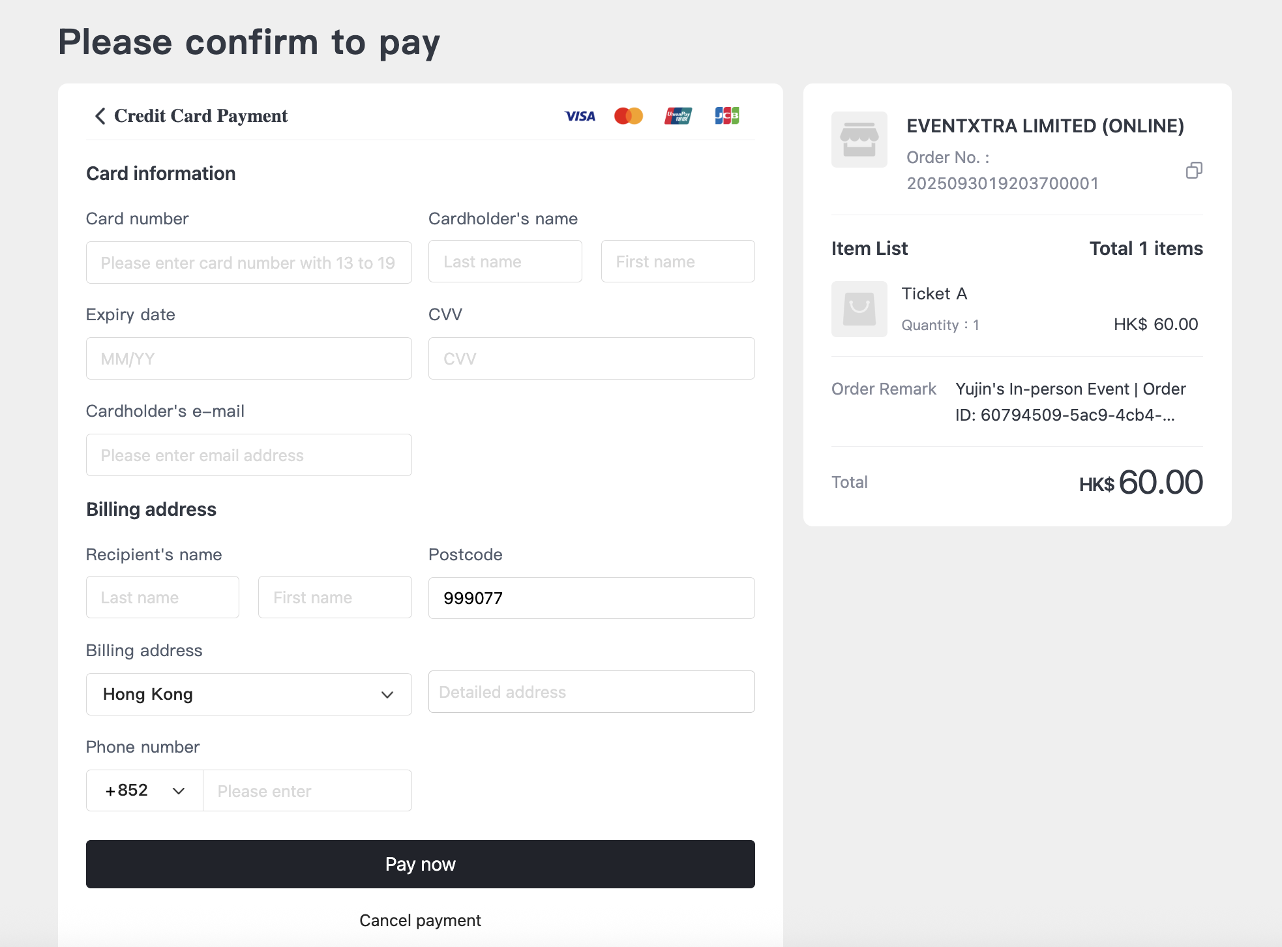
Task: Focus the Card number input field
Action: pos(248,263)
